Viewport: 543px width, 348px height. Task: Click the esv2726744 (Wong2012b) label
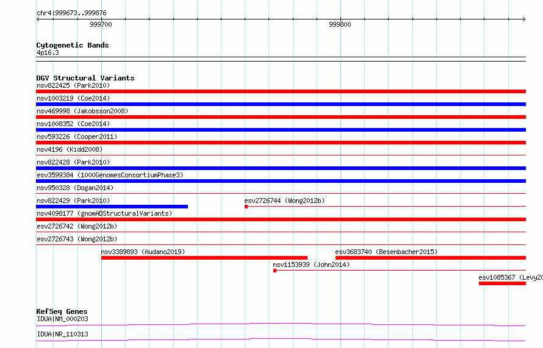[284, 201]
